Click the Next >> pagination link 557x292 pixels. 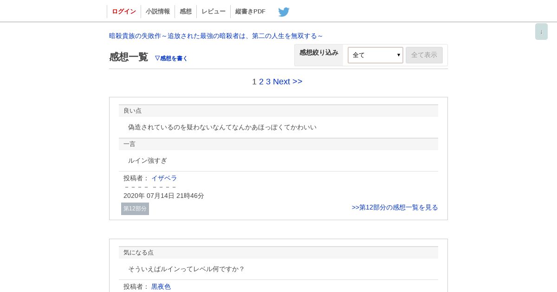288,82
